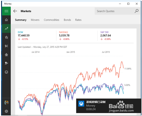Switch to the Commodities tab
Image resolution: width=142 pixels, height=116 pixels.
pyautogui.click(x=51, y=20)
